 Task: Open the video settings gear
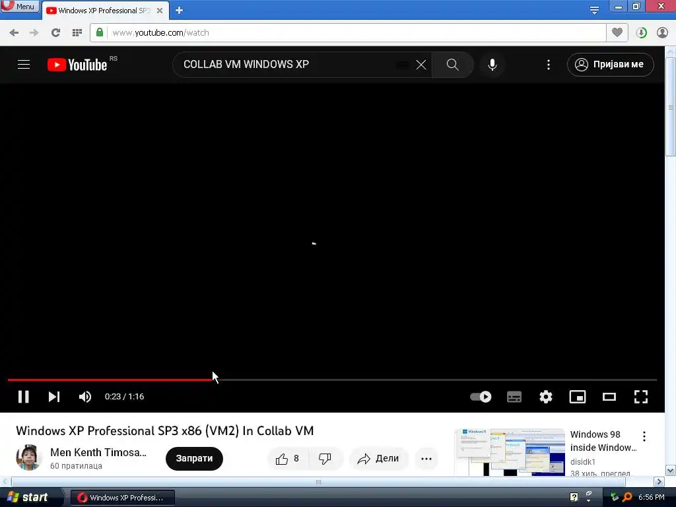pyautogui.click(x=546, y=397)
